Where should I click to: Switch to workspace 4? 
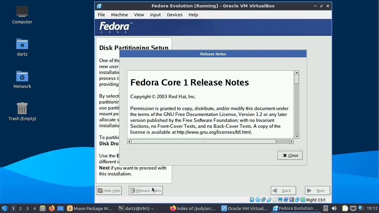point(34,208)
